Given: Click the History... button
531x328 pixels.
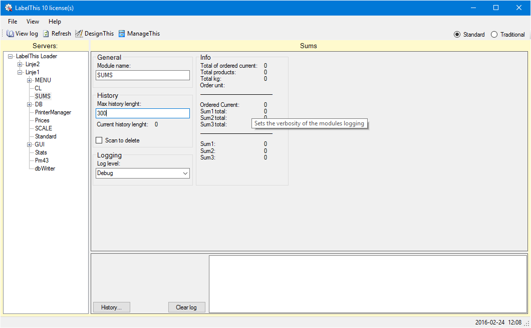Looking at the screenshot, I should (x=111, y=307).
